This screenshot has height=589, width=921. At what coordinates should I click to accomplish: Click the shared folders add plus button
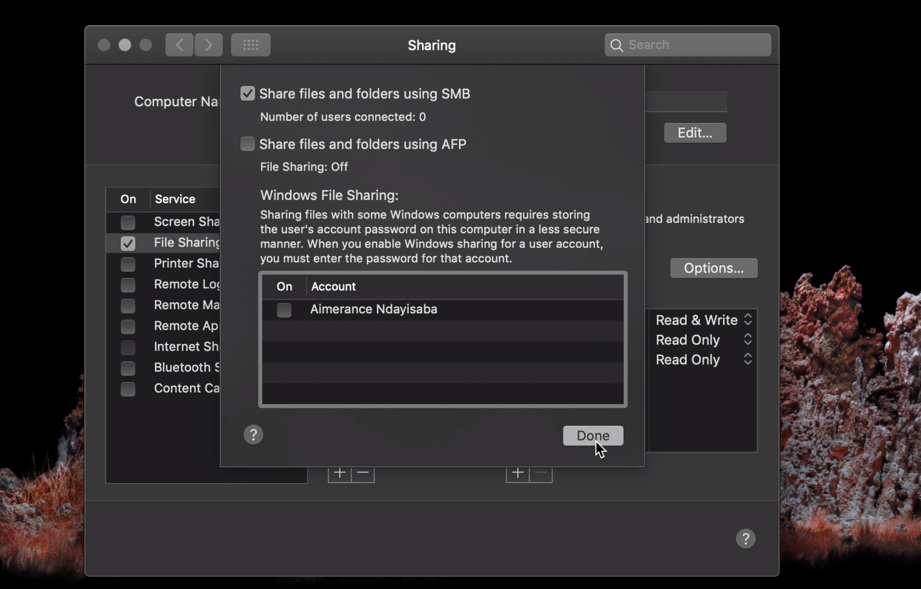(340, 474)
